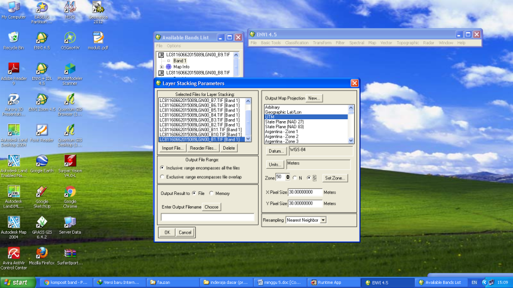Image resolution: width=513 pixels, height=288 pixels.
Task: Launch Google SketchUp desktop shortcut
Action: point(42,197)
